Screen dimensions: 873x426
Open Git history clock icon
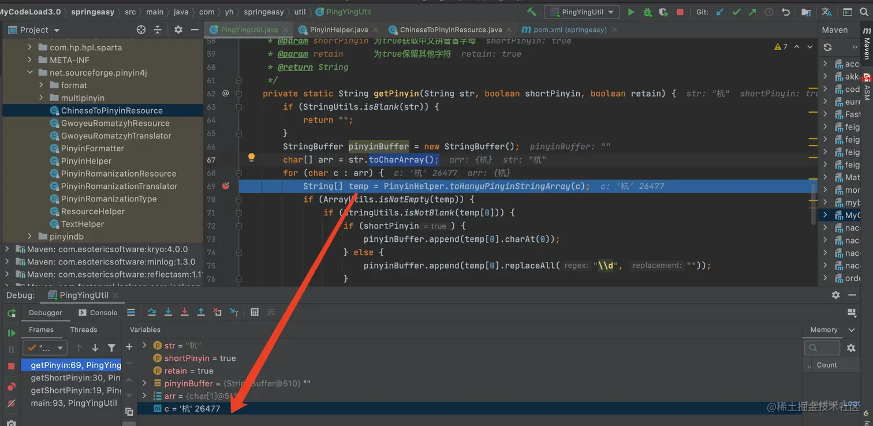pyautogui.click(x=769, y=12)
